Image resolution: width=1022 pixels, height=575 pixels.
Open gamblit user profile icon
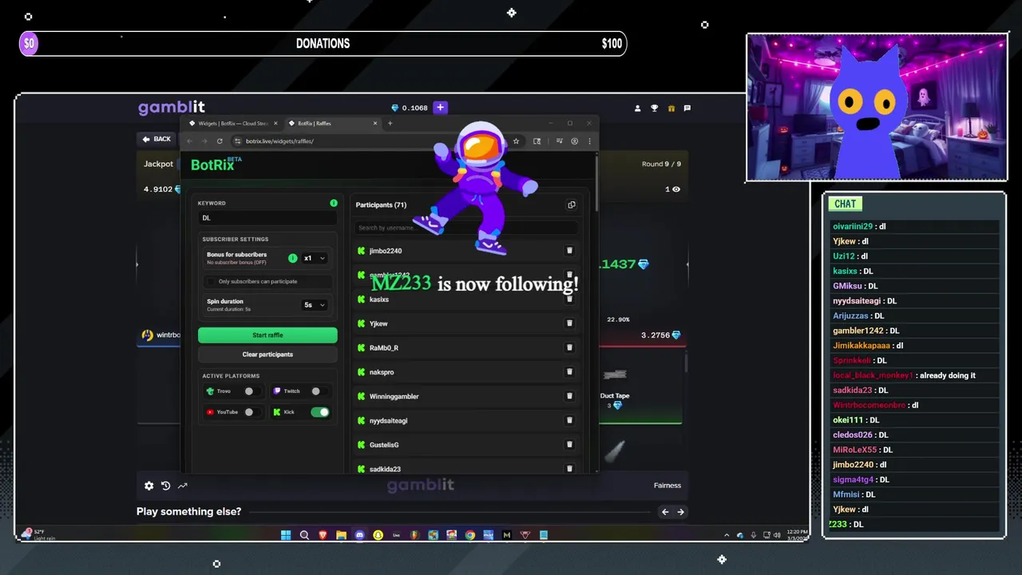pos(637,108)
